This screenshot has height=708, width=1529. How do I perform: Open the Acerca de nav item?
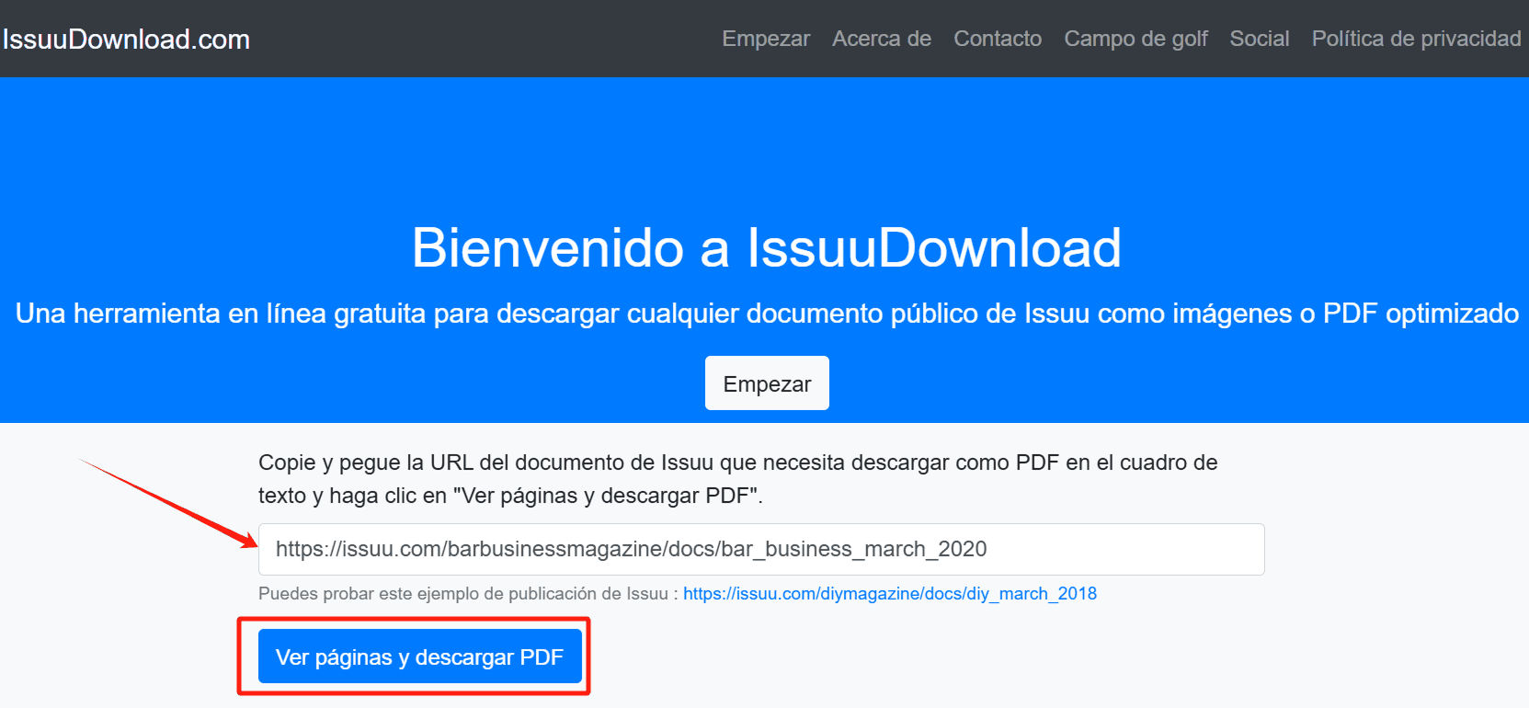point(882,39)
